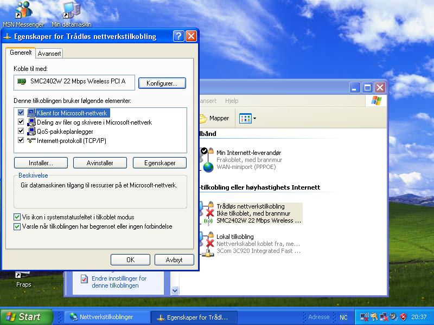The image size is (434, 325).
Task: Click Endre innstillinger for denne tilkoblingen link
Action: click(119, 282)
